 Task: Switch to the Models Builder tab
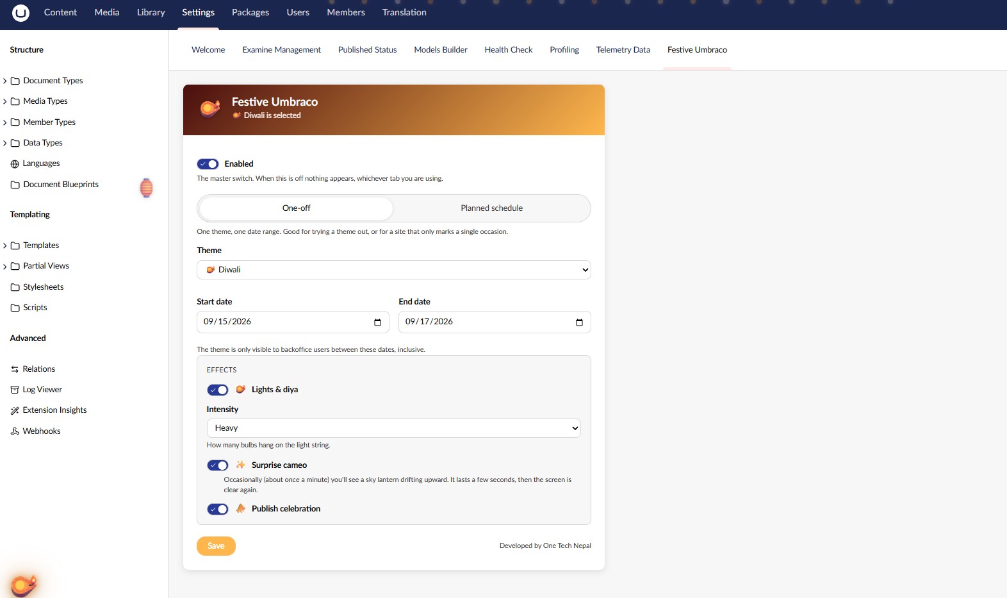pos(441,50)
